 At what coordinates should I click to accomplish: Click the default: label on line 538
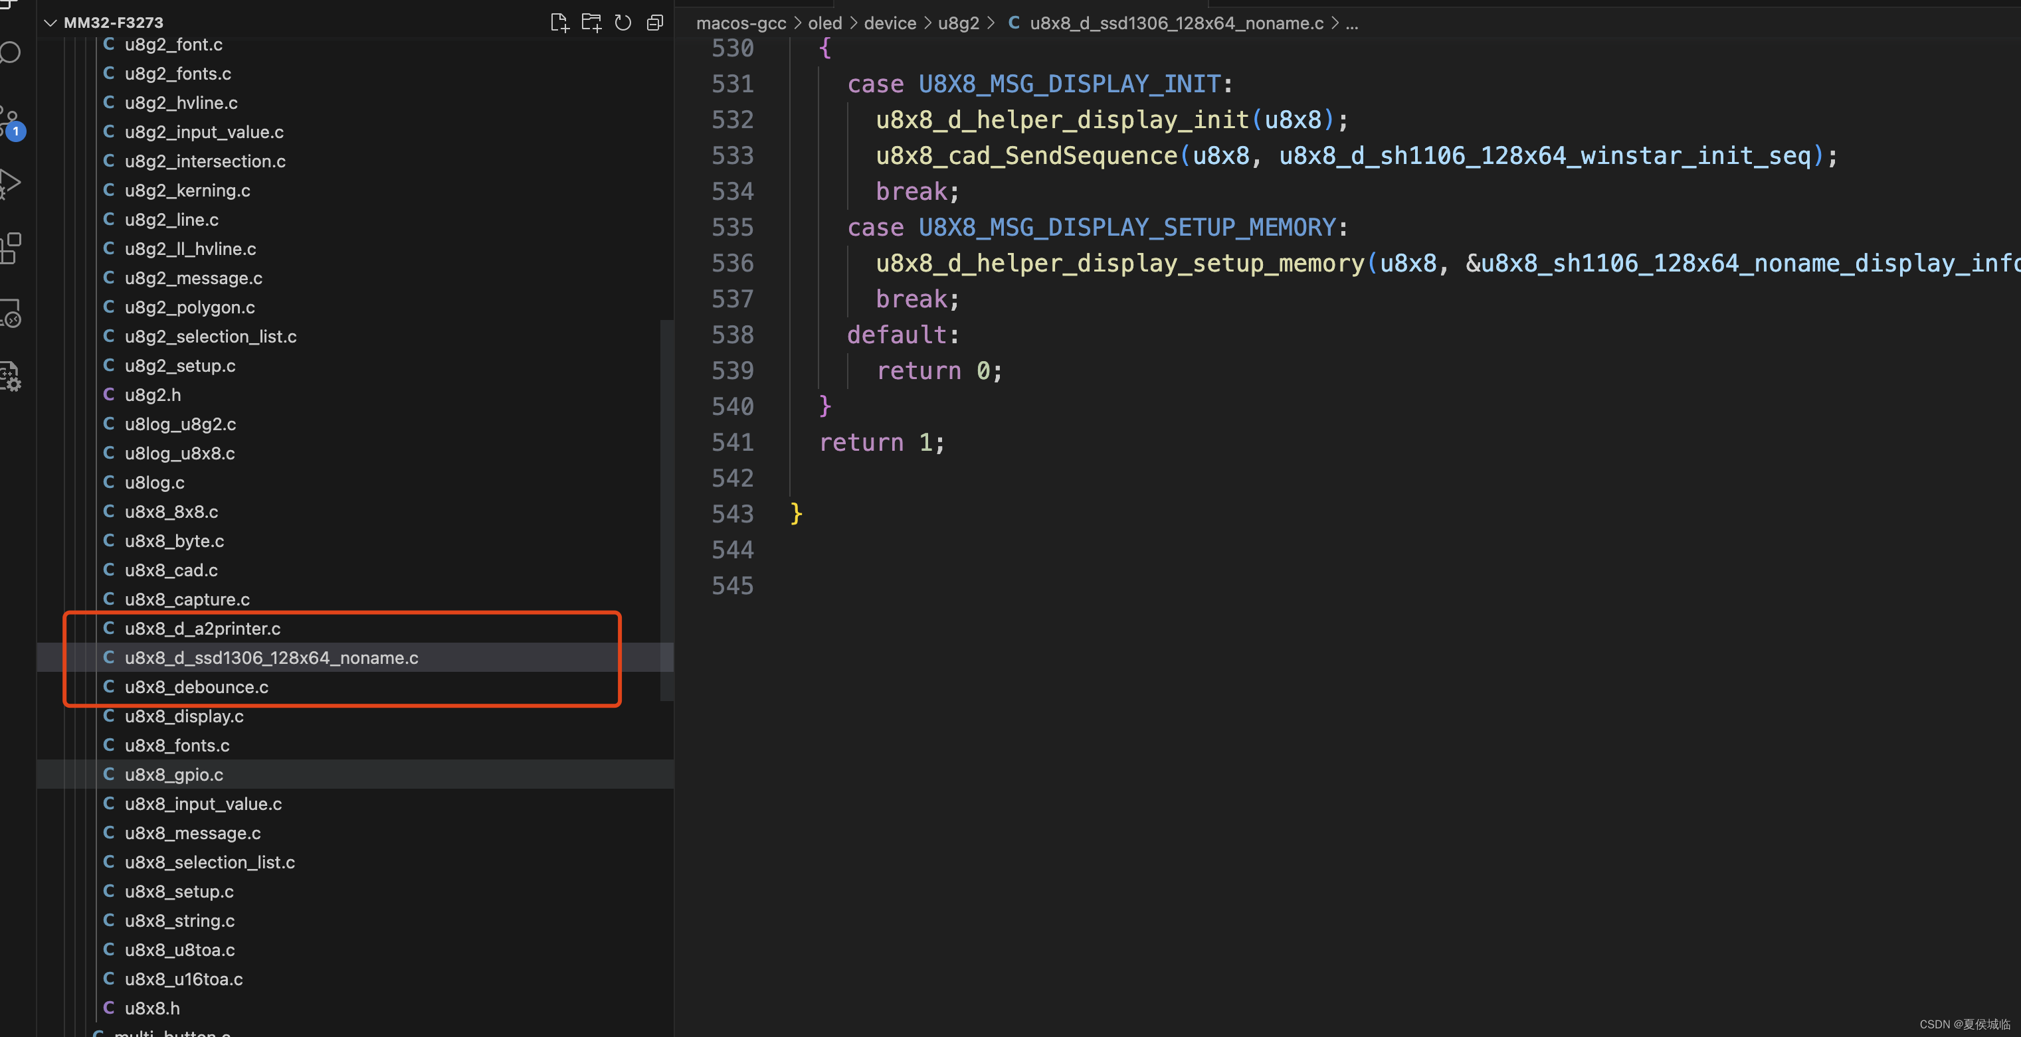903,335
